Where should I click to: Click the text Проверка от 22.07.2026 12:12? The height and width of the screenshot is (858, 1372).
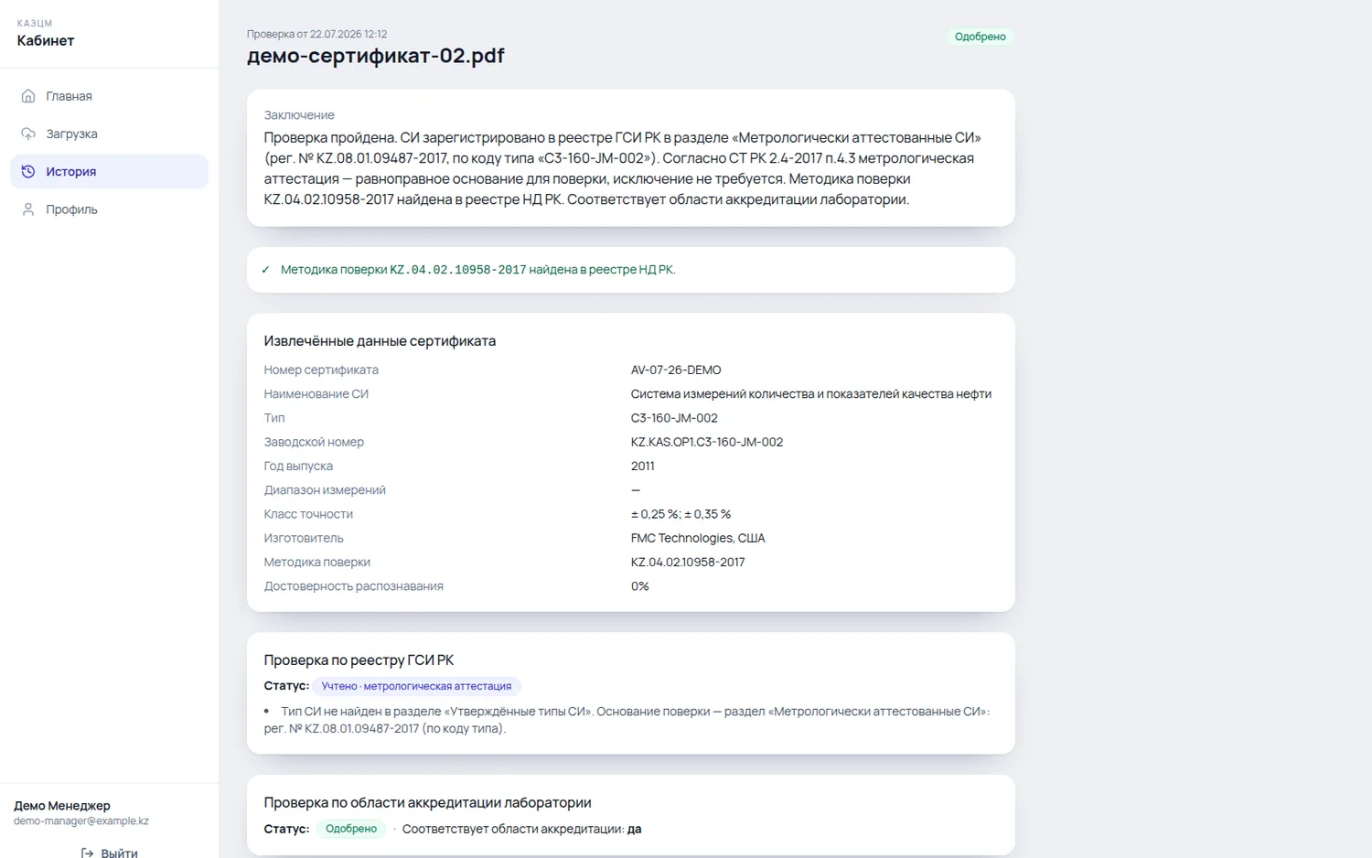[x=316, y=34]
